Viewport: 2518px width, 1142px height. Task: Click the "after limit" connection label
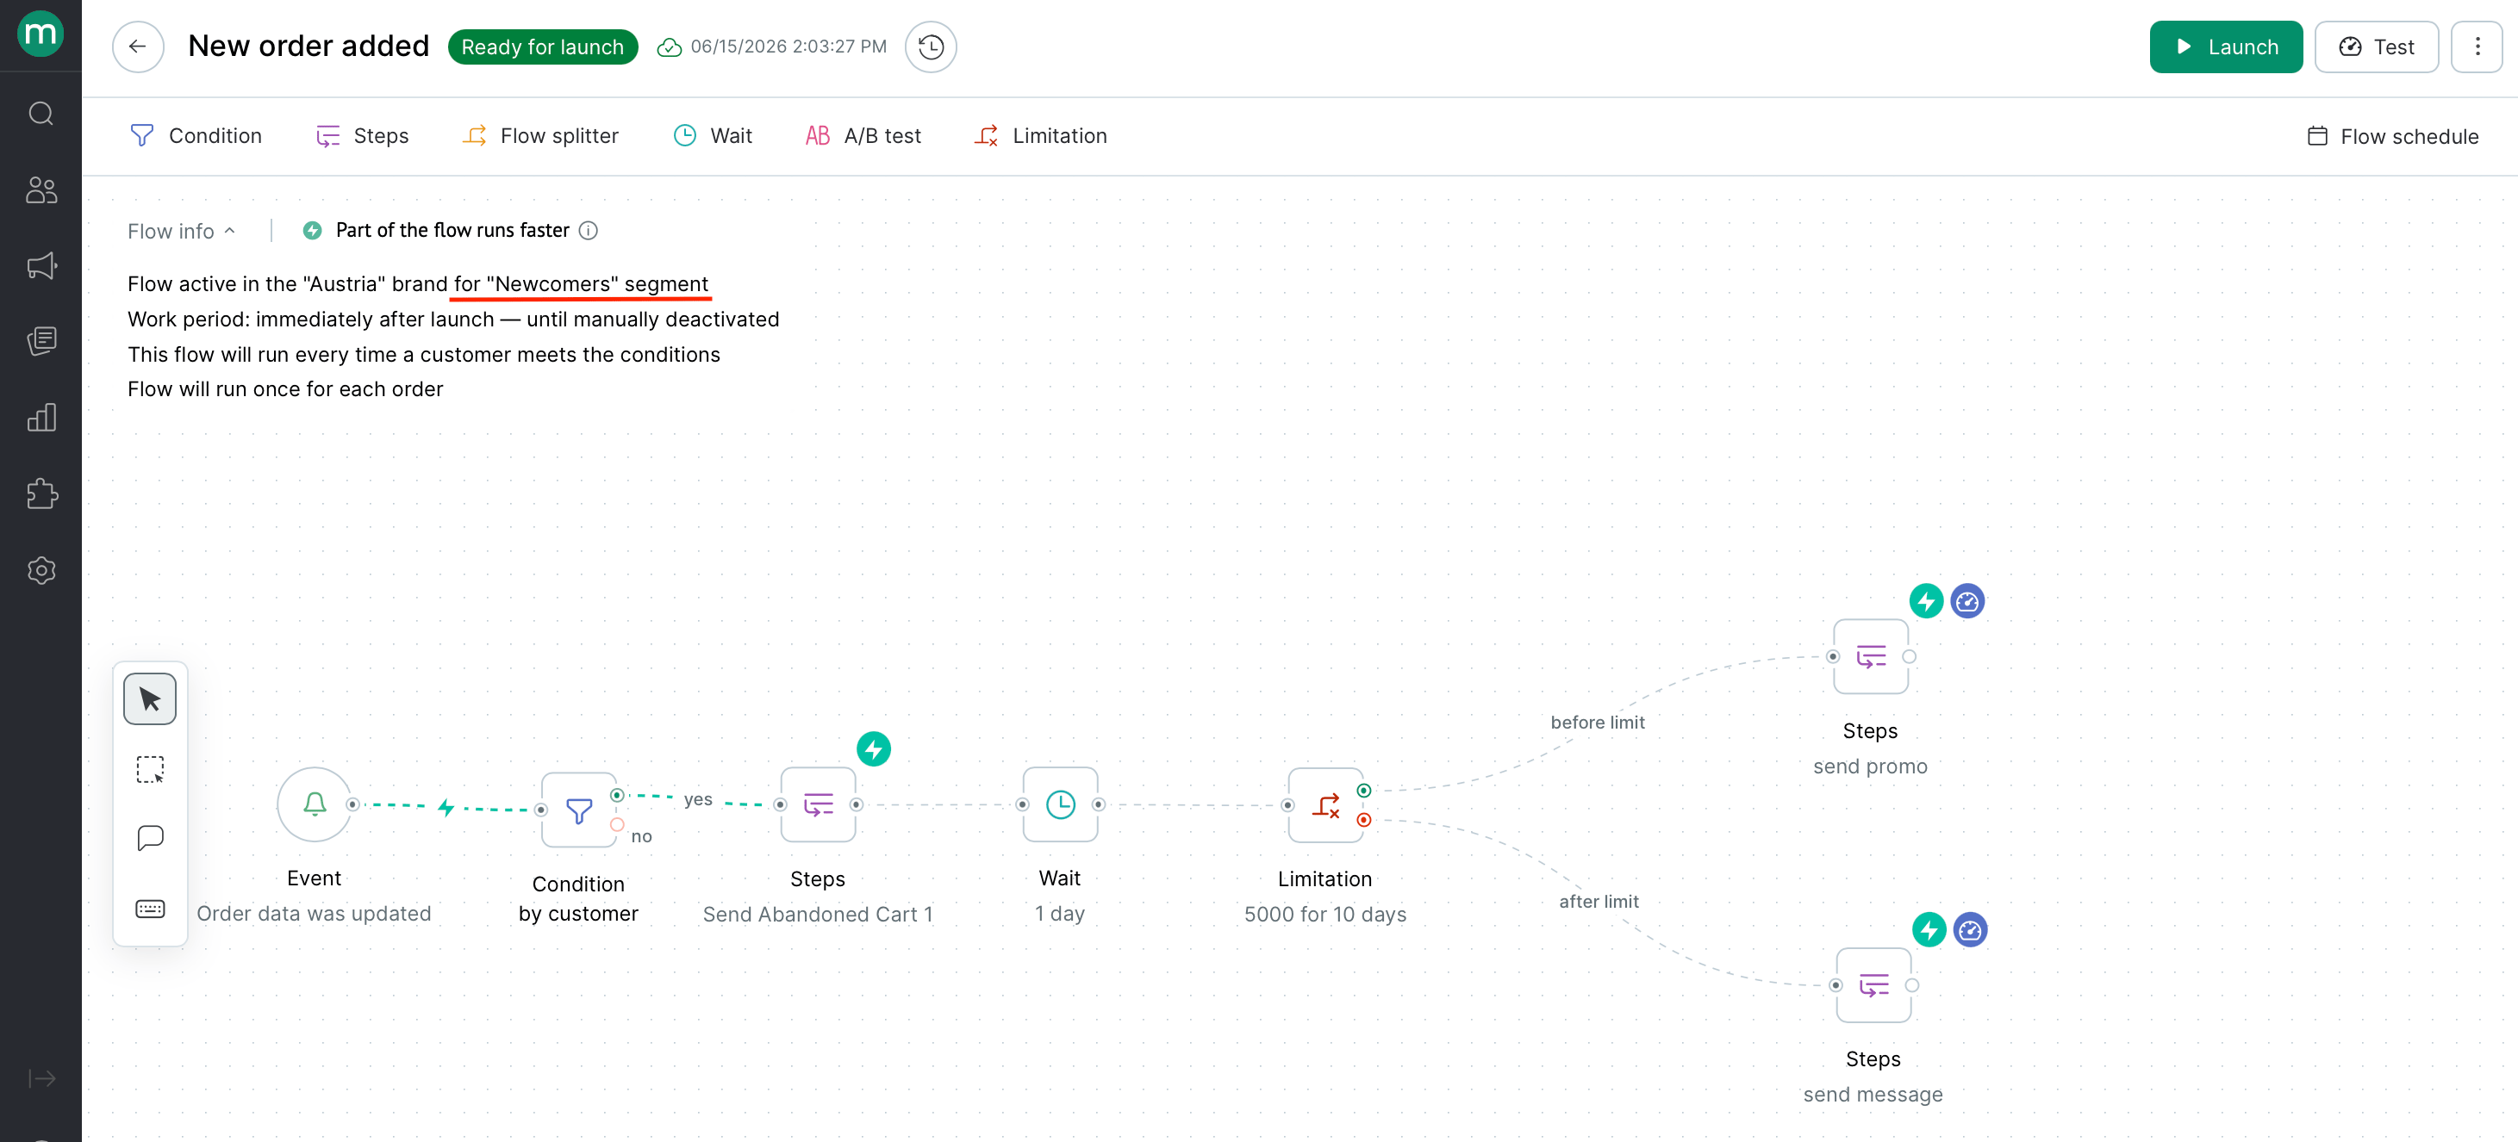click(x=1599, y=902)
